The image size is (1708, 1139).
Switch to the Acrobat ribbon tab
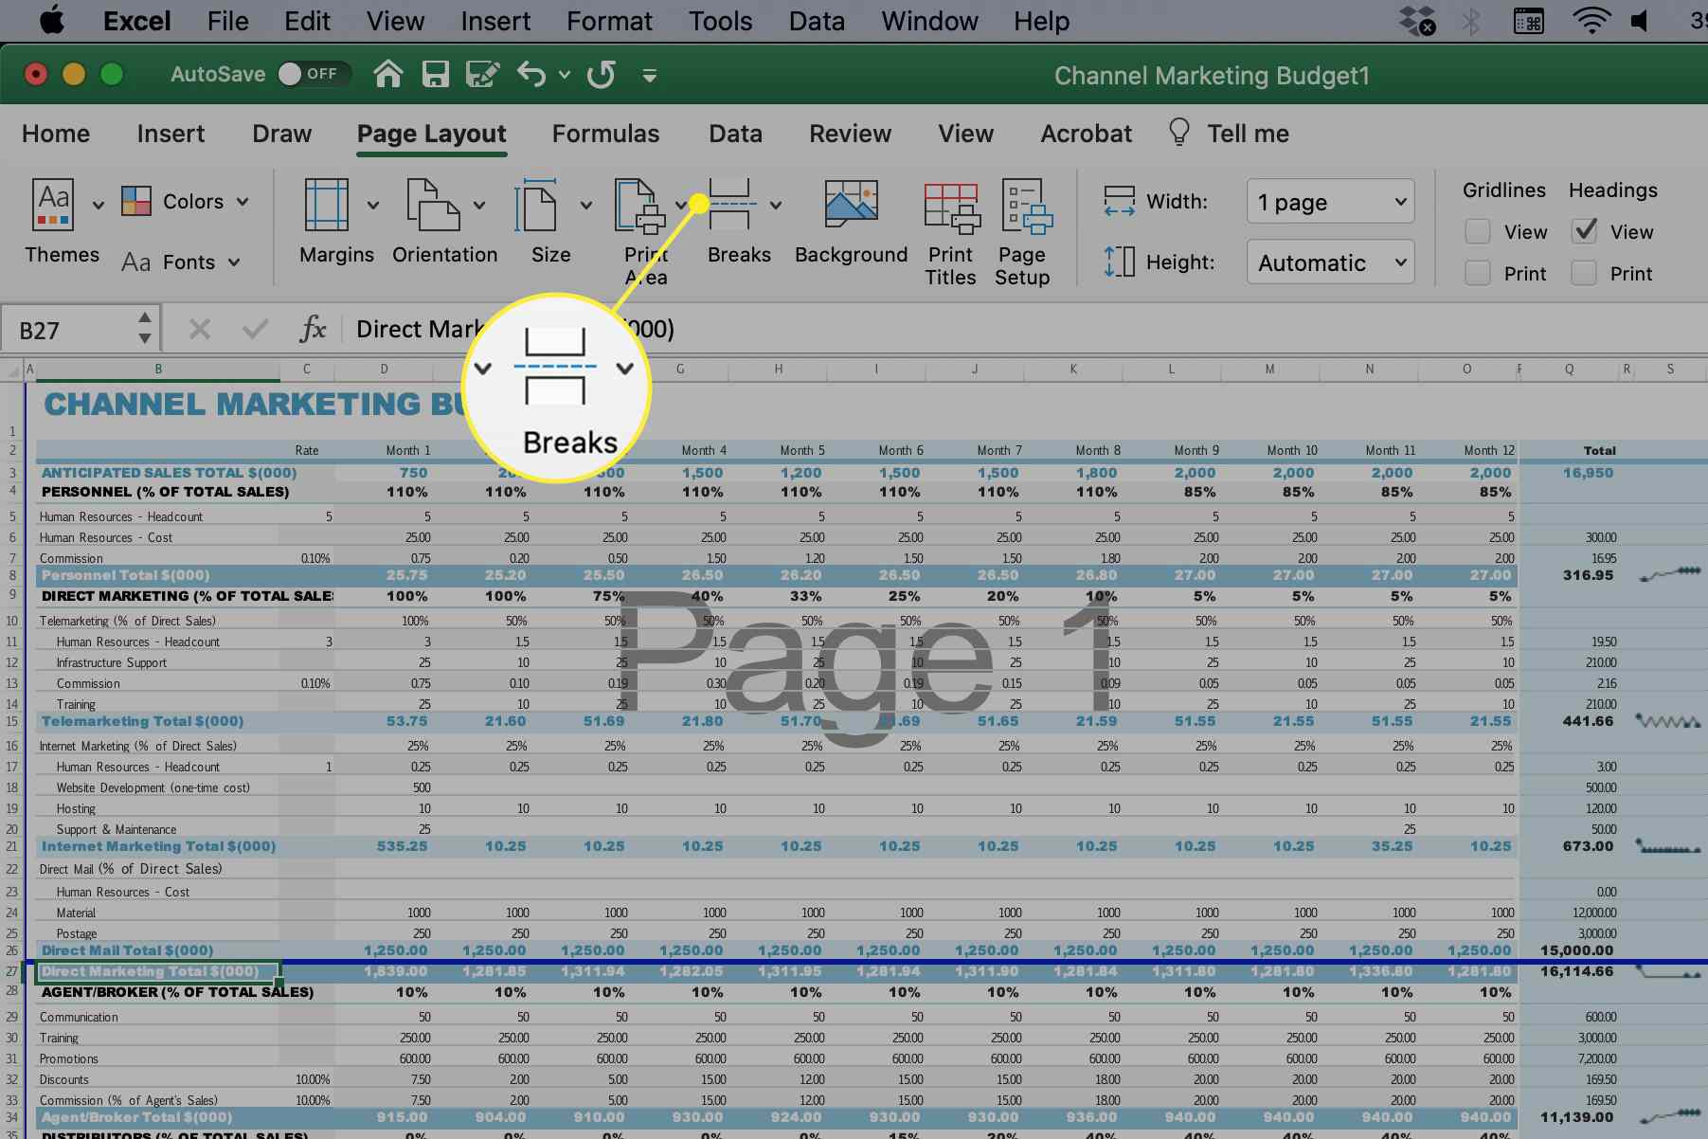tap(1087, 134)
